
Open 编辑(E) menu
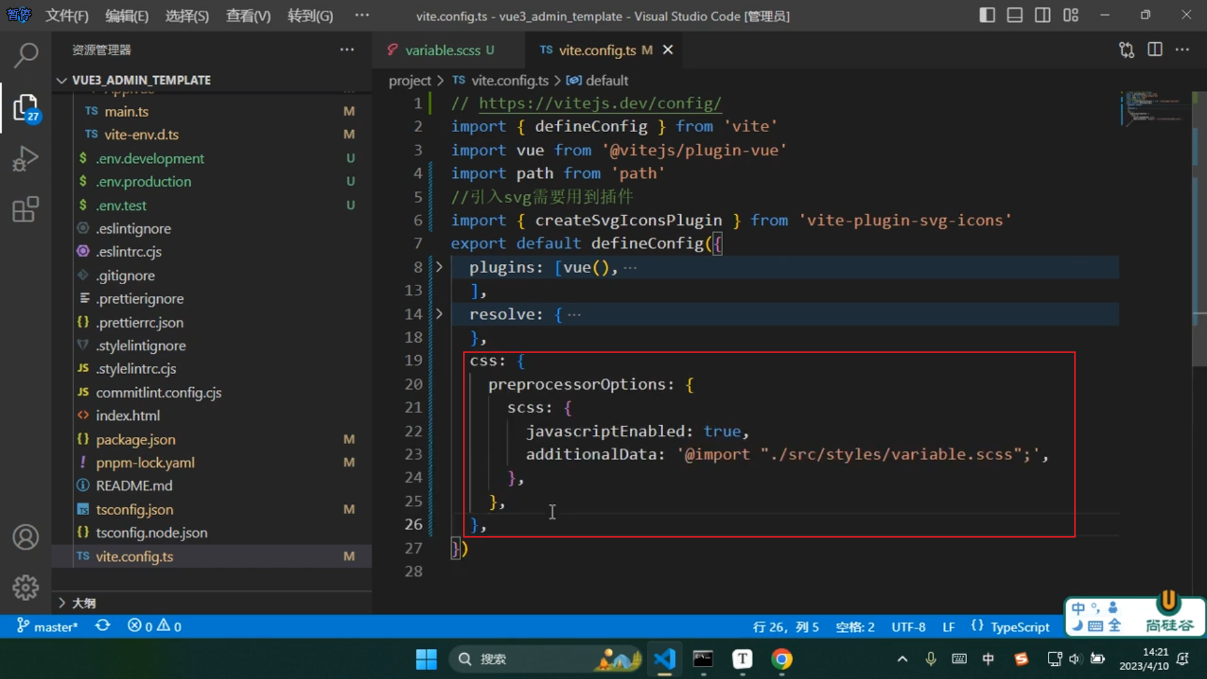click(127, 16)
